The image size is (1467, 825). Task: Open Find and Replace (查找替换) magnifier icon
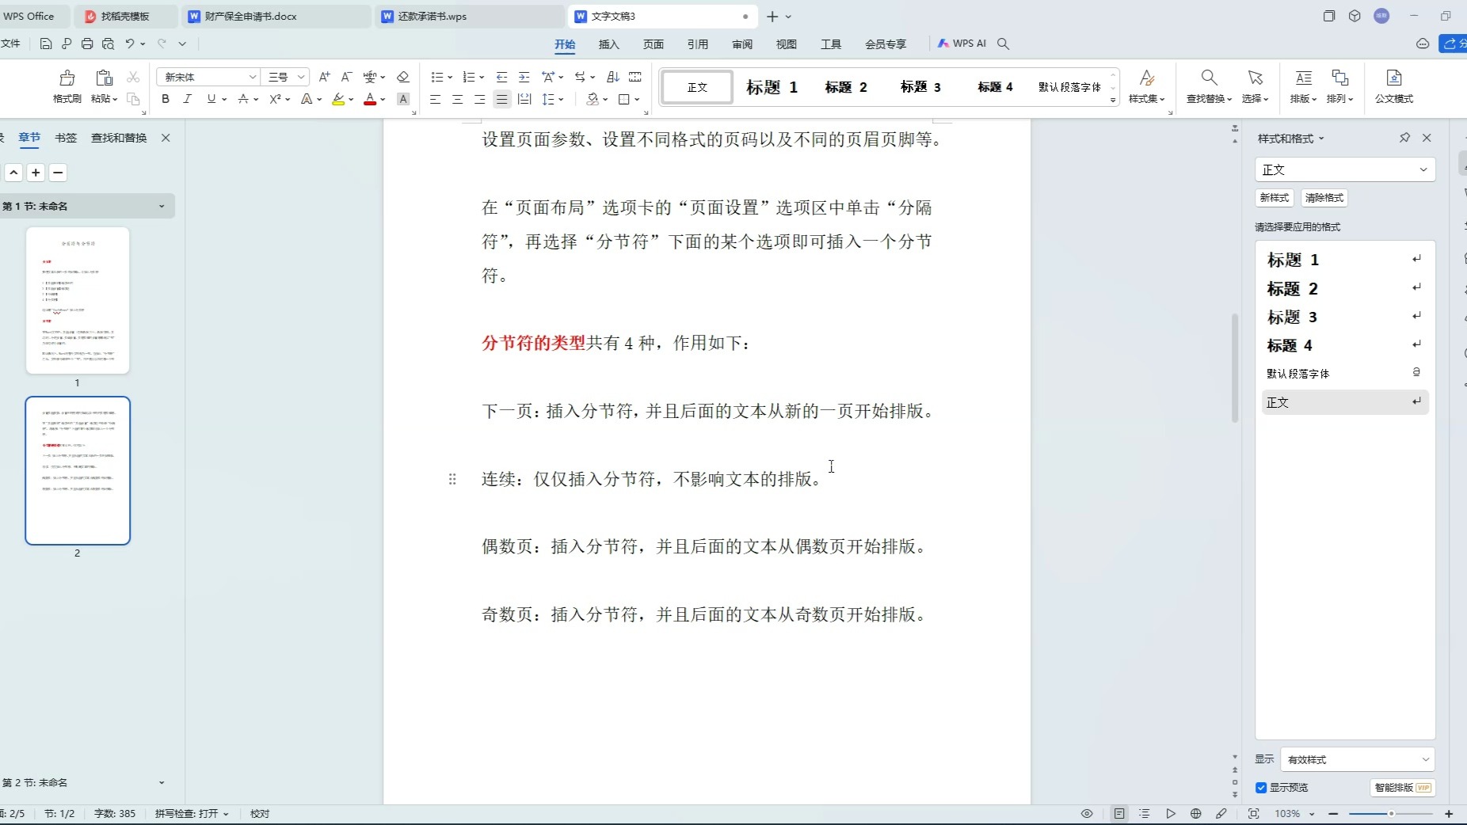tap(1209, 78)
